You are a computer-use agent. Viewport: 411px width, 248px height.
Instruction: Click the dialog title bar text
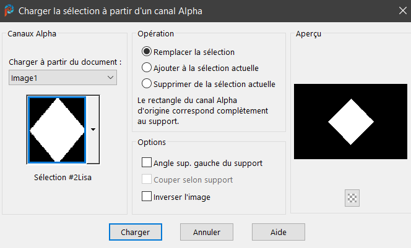coord(110,10)
